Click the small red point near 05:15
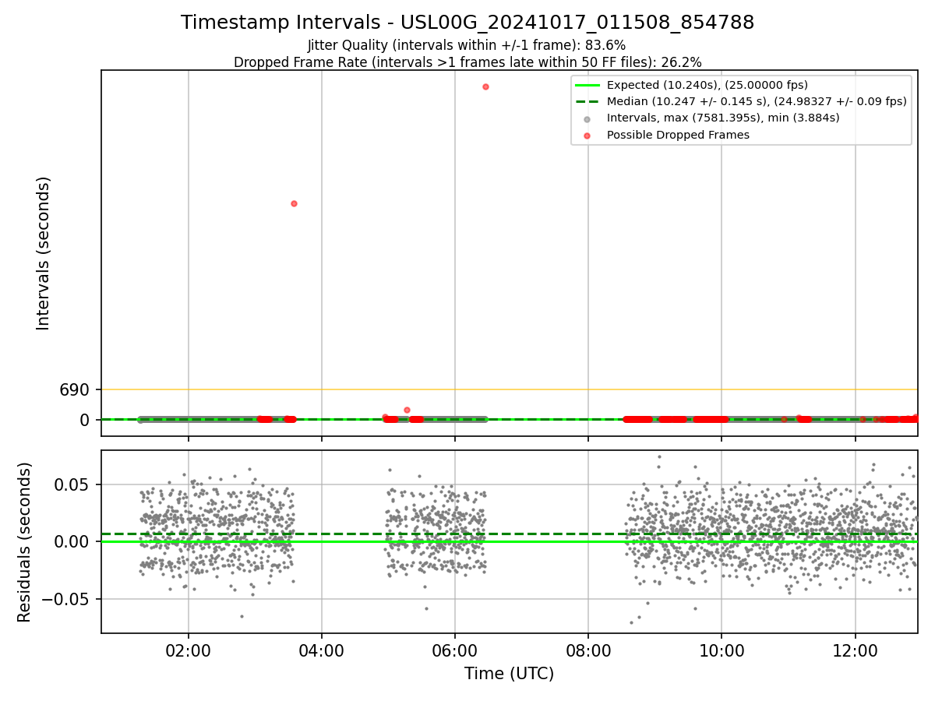Screen dimensions: 935x701 (x=407, y=410)
